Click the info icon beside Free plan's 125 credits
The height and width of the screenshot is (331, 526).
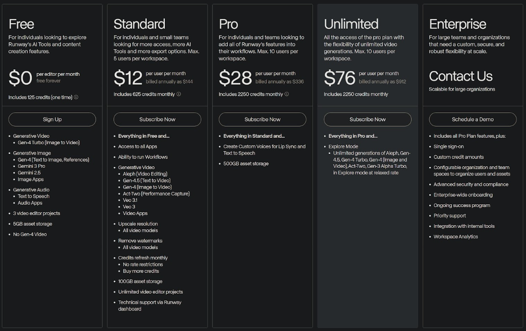(x=76, y=98)
